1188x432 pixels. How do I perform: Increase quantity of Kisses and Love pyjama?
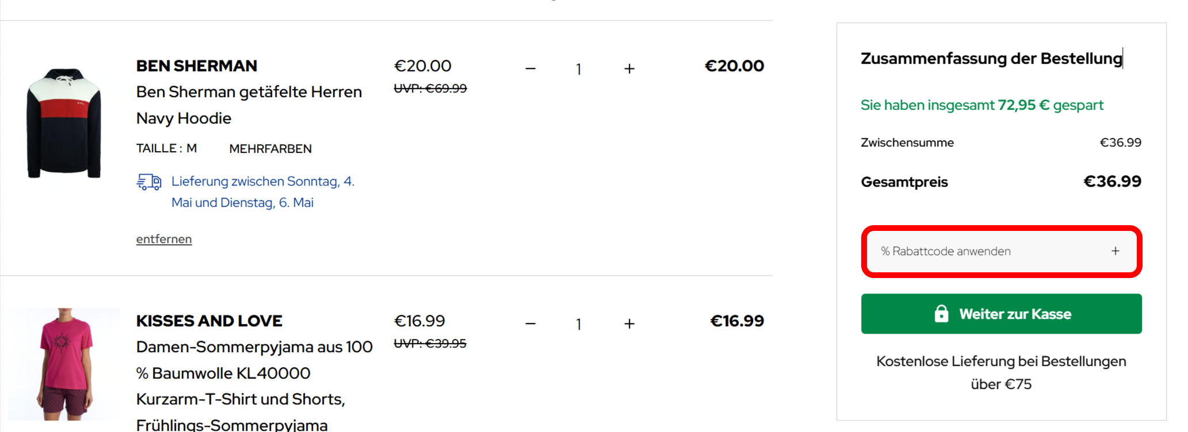(x=629, y=323)
